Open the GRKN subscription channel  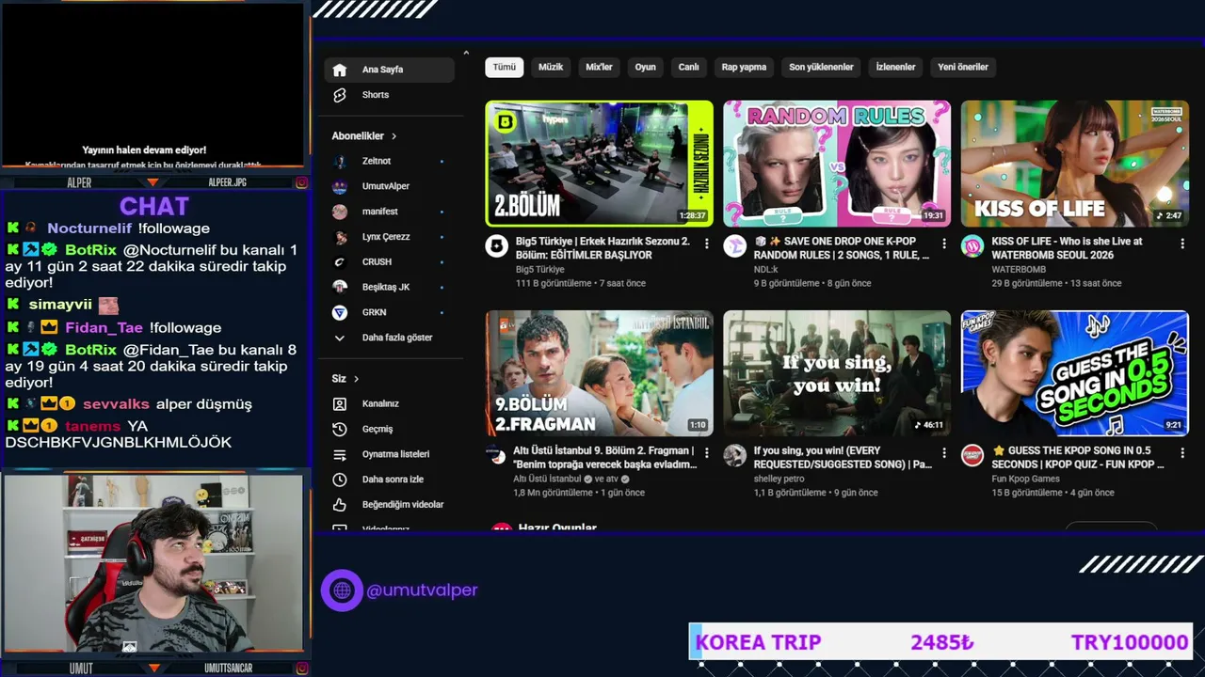(390, 312)
